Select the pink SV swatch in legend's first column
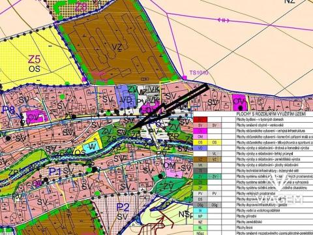 point(200,125)
